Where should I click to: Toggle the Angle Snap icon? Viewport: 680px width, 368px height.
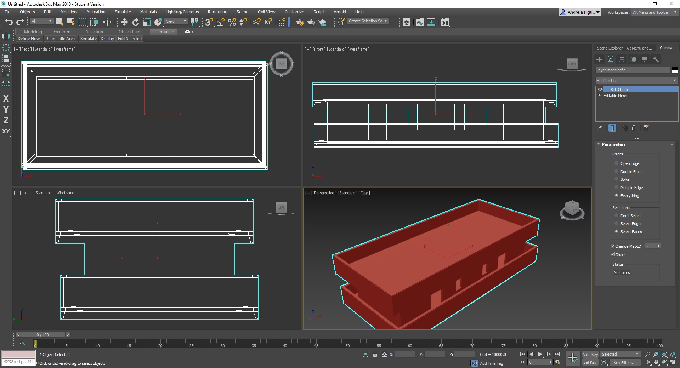(x=220, y=22)
